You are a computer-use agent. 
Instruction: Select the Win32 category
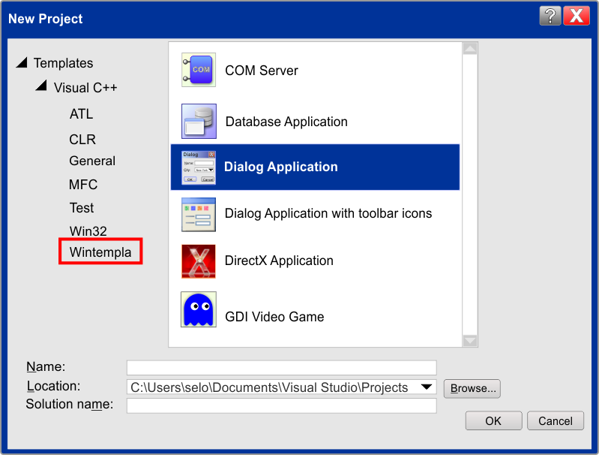tap(88, 231)
